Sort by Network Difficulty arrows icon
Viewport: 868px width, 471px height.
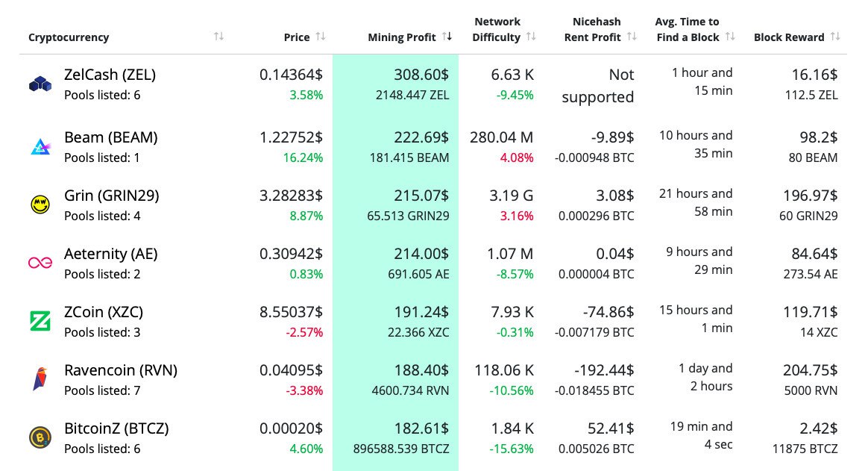[x=532, y=37]
